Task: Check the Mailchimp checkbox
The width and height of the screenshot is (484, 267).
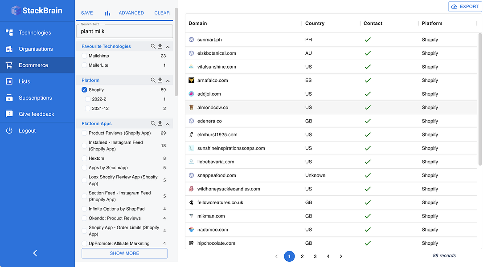Action: 84,56
